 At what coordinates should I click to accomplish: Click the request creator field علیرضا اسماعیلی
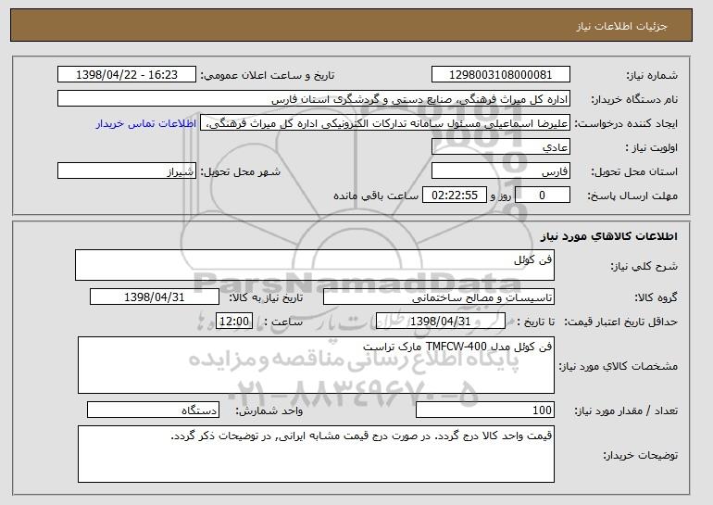click(385, 123)
